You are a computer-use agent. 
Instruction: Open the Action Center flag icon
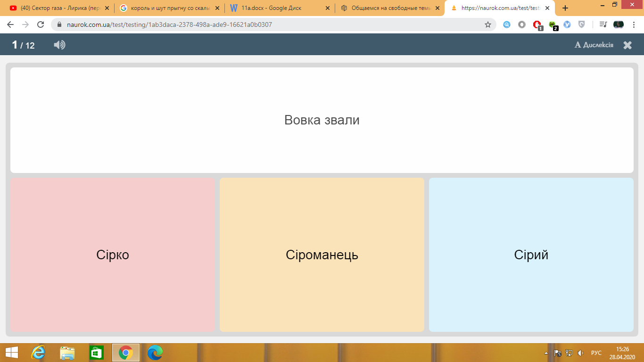pyautogui.click(x=558, y=353)
